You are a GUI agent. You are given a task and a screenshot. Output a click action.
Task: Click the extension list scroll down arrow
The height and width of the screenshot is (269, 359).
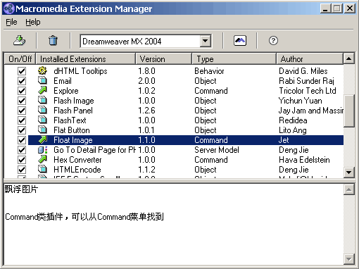(x=349, y=173)
